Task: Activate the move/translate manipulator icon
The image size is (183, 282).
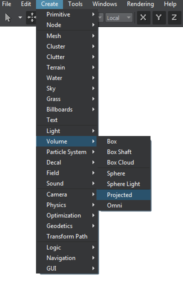Action: click(31, 17)
